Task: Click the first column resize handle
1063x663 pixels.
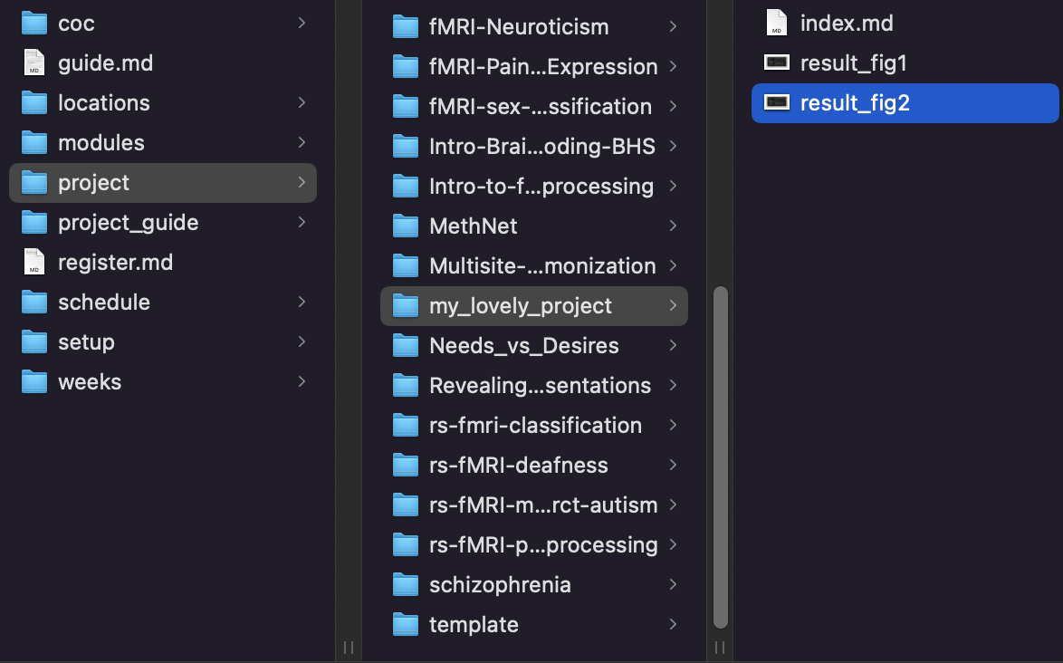Action: (349, 648)
